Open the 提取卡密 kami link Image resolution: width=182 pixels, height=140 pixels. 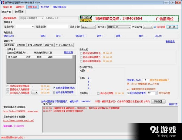tap(19, 121)
